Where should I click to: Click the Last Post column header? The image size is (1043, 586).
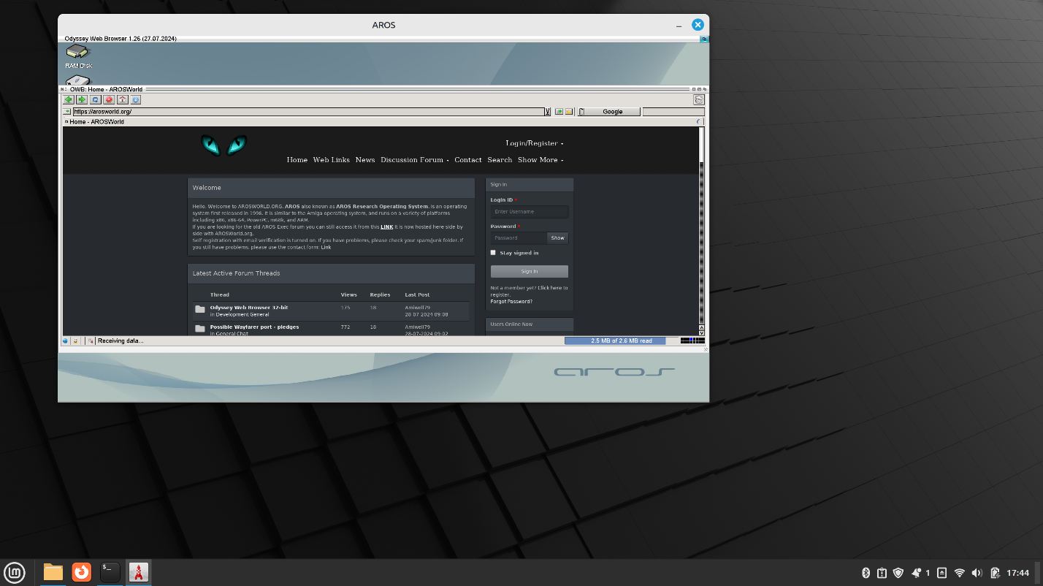pyautogui.click(x=417, y=294)
